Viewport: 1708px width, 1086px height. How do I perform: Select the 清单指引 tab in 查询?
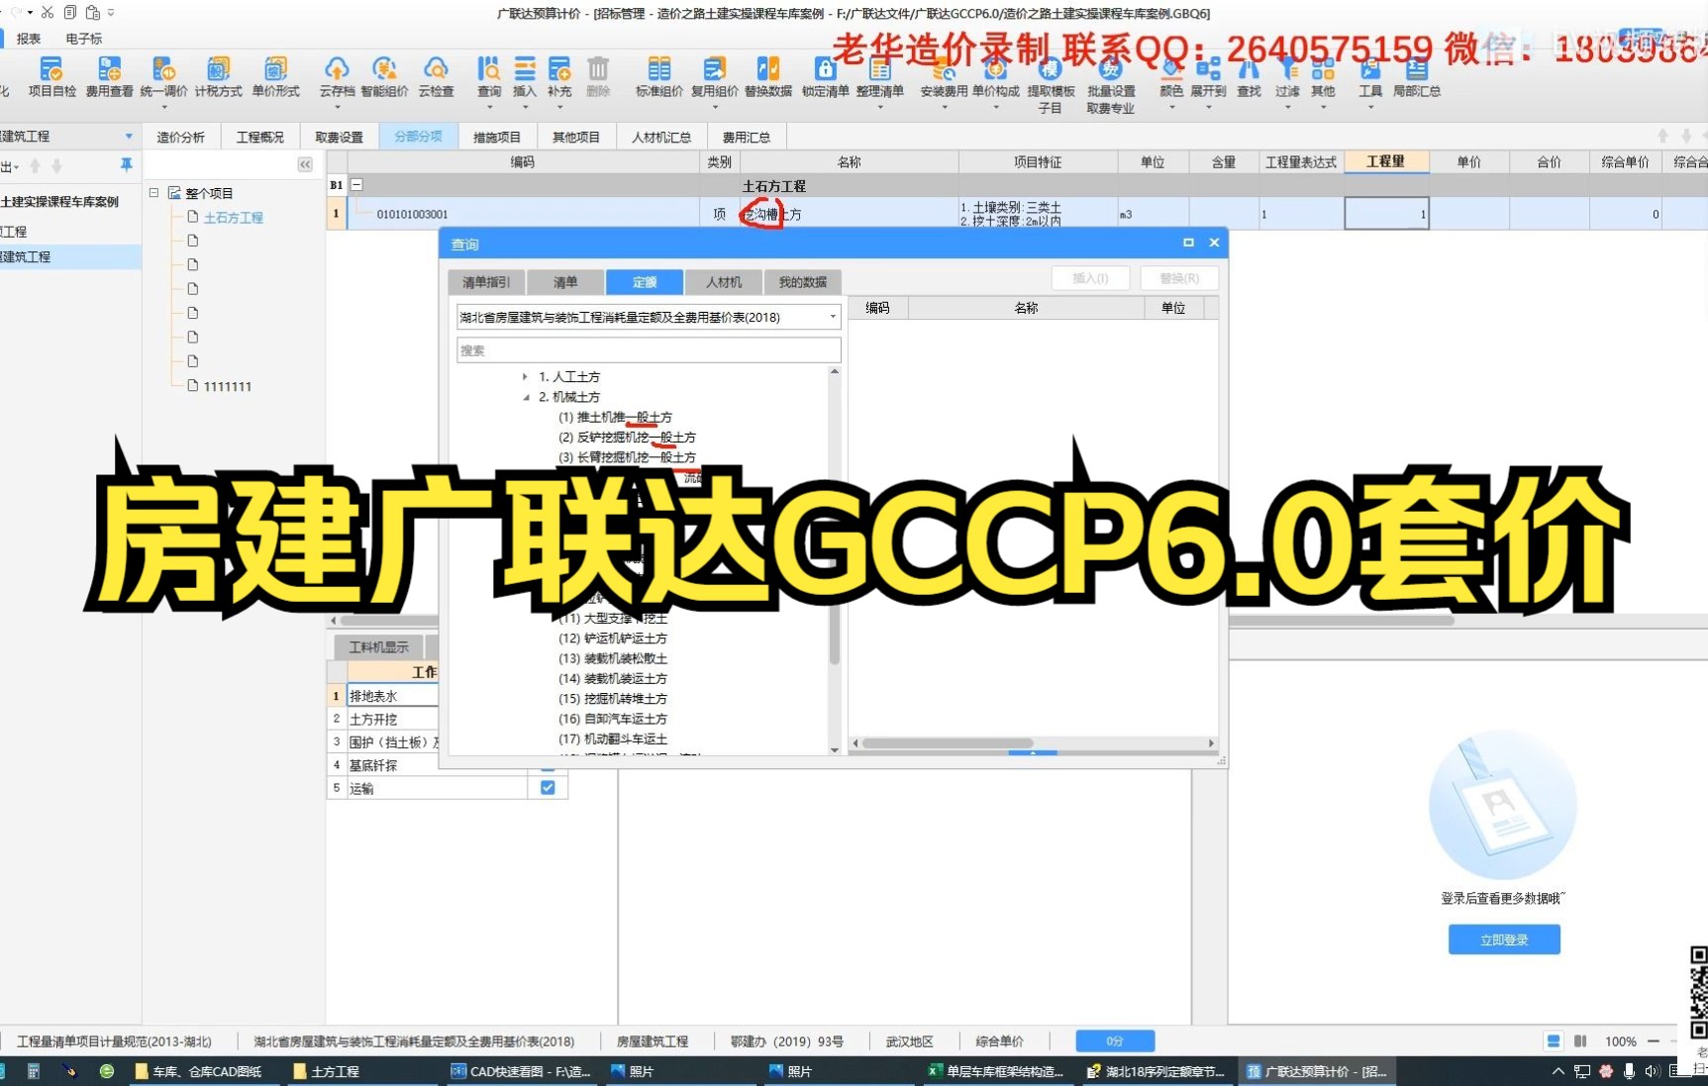[486, 282]
